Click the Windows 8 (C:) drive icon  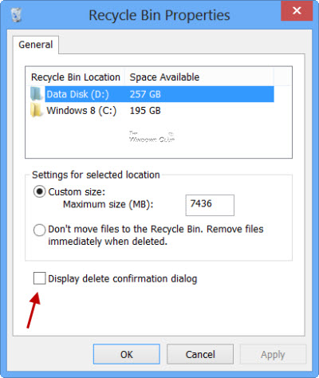(x=36, y=110)
